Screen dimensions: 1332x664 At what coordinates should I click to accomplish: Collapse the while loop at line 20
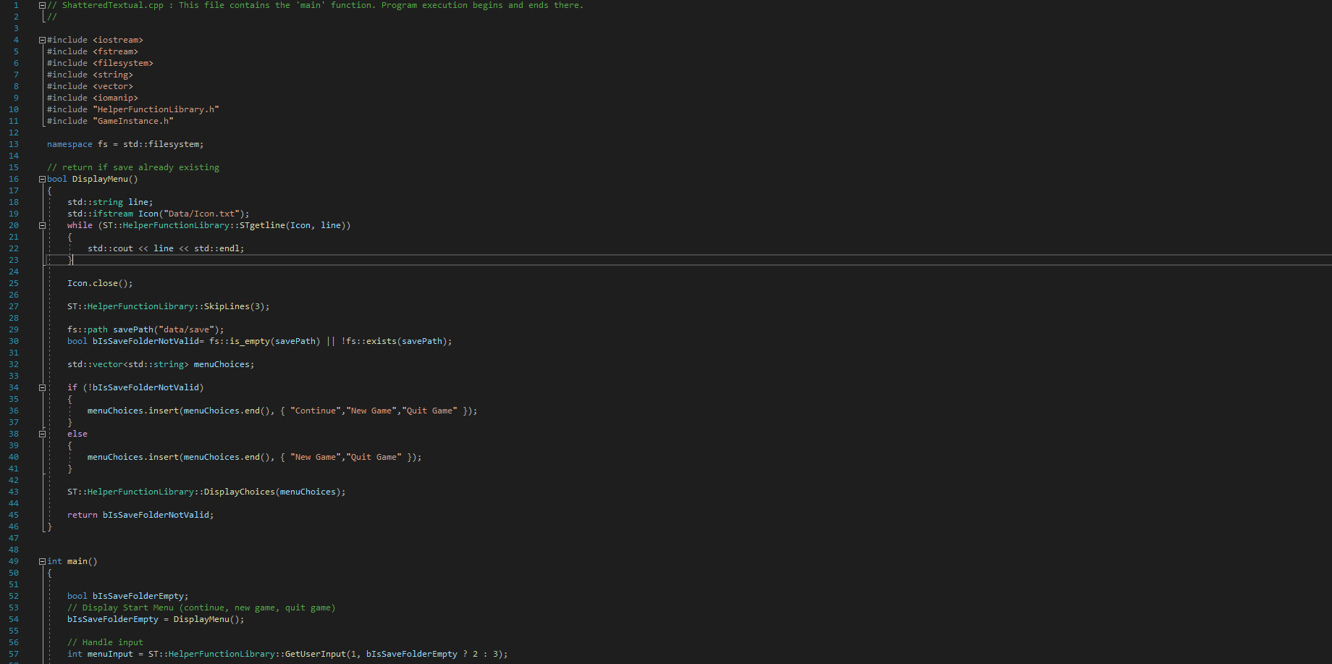pos(42,225)
